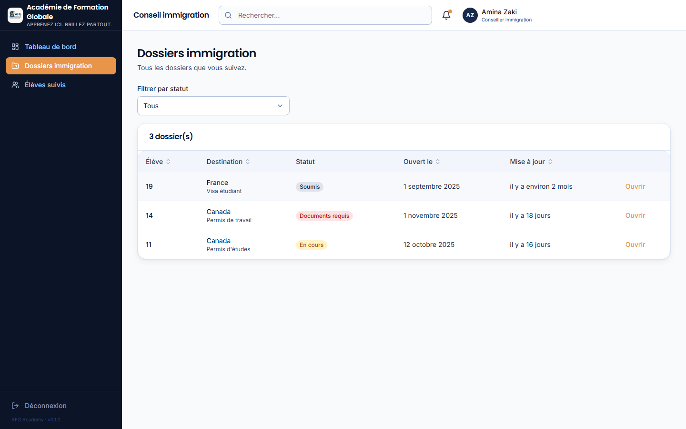Click the 'AFG Academy · v0.1.0' version text
The height and width of the screenshot is (429, 686).
pyautogui.click(x=36, y=420)
